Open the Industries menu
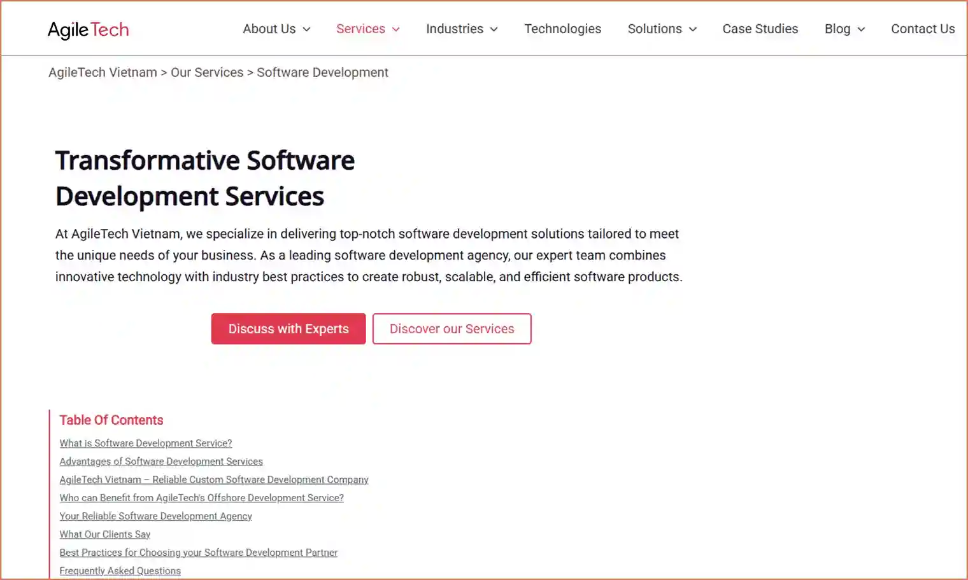Image resolution: width=968 pixels, height=580 pixels. pos(455,29)
